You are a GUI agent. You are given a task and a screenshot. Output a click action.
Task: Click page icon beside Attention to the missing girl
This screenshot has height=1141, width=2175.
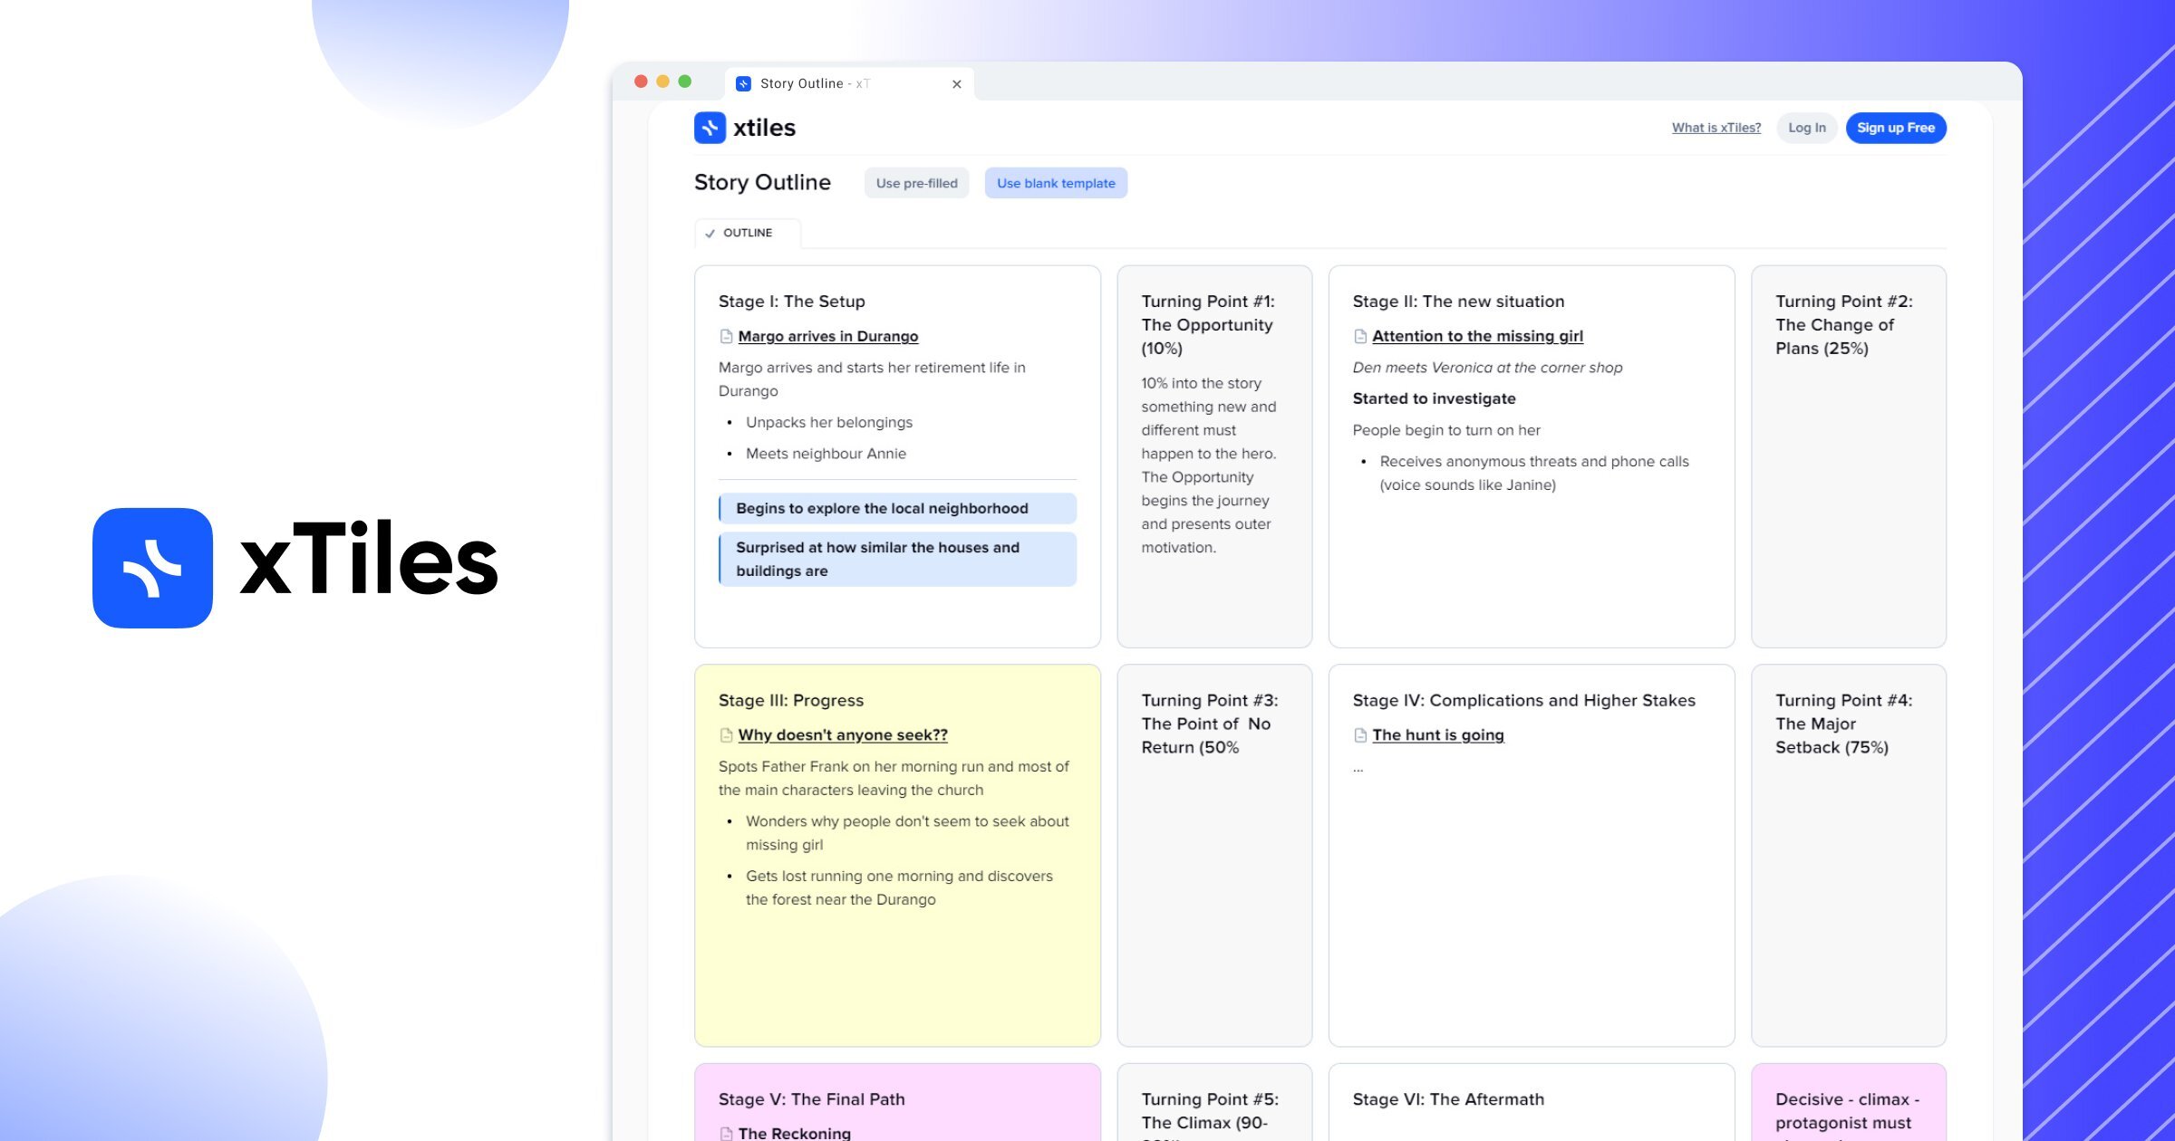pos(1360,337)
